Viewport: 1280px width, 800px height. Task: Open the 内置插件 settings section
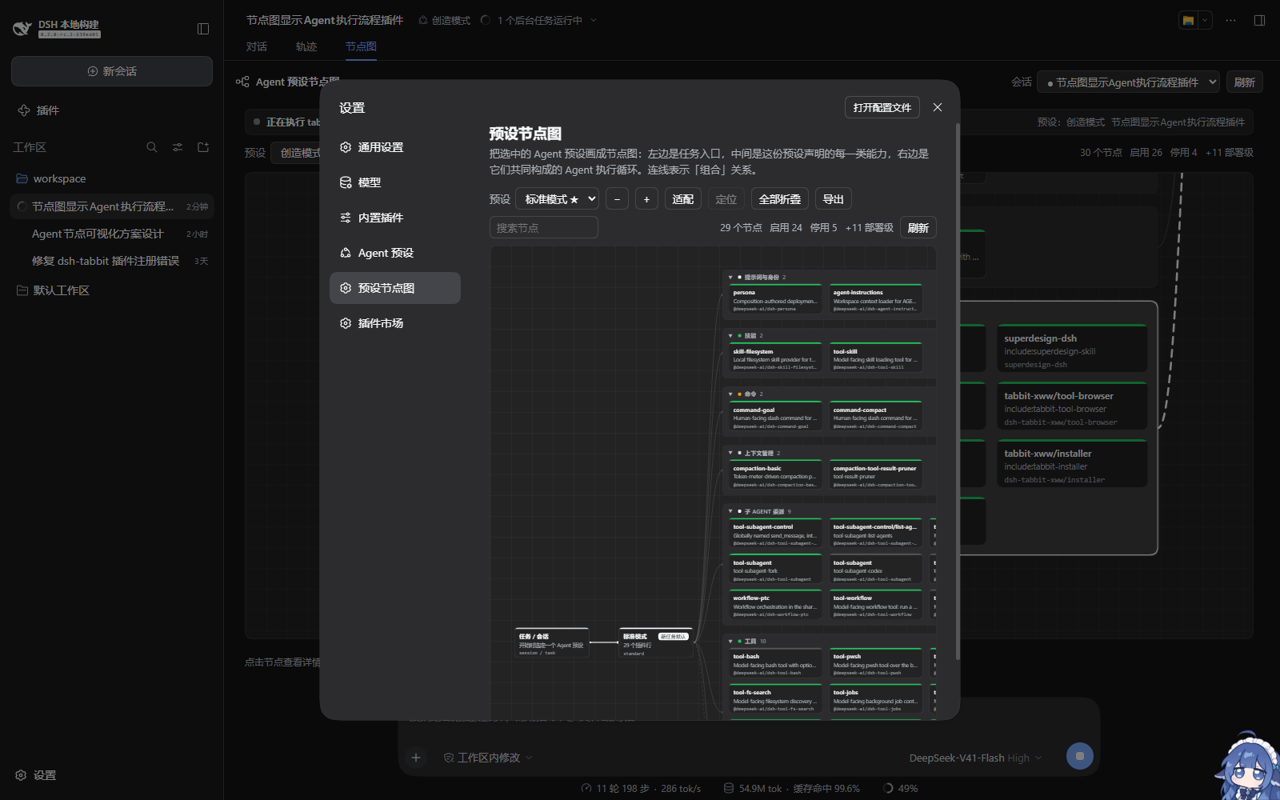click(x=395, y=218)
